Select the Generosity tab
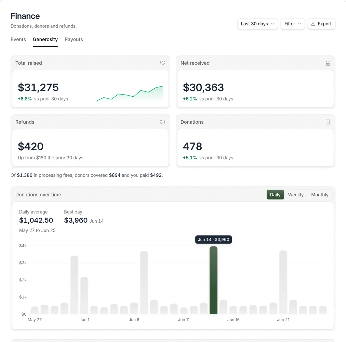 (x=45, y=39)
